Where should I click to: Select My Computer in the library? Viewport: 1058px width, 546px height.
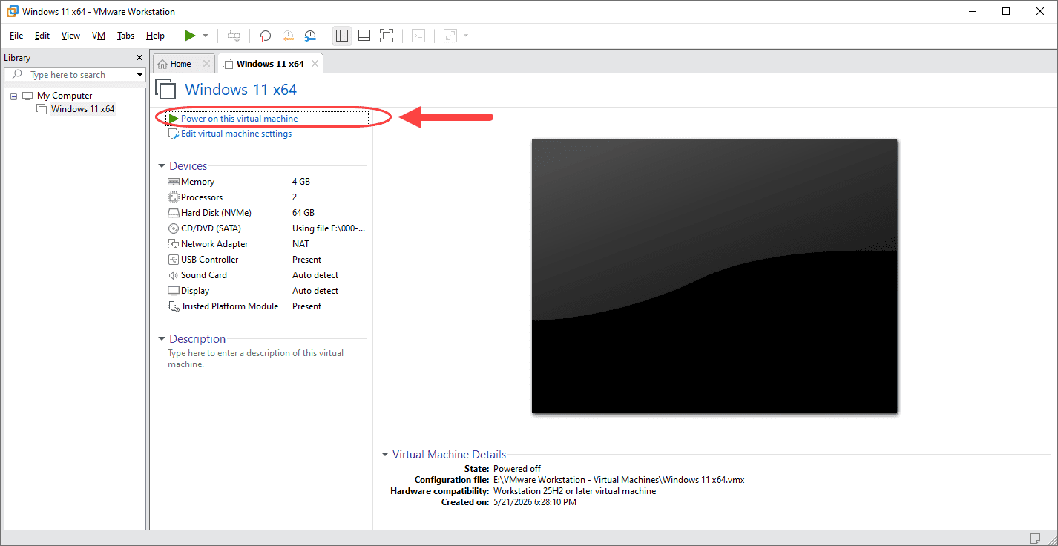pos(65,96)
